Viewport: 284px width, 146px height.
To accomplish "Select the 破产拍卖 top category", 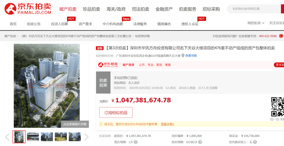I will [x=68, y=9].
